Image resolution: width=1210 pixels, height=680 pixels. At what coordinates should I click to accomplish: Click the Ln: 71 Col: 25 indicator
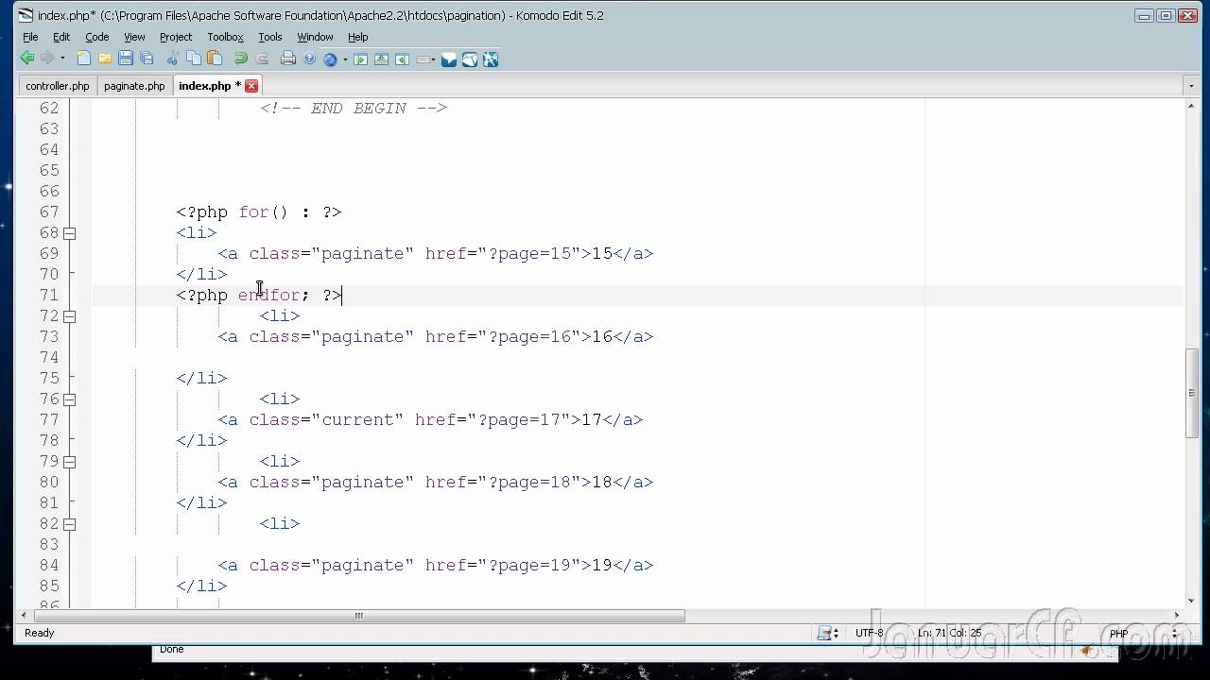coord(949,633)
